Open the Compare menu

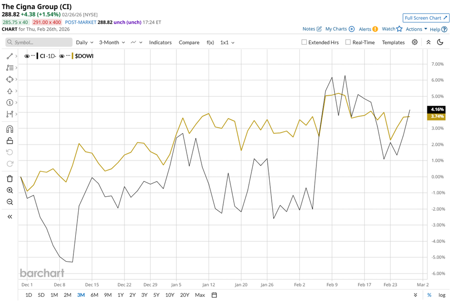[189, 42]
